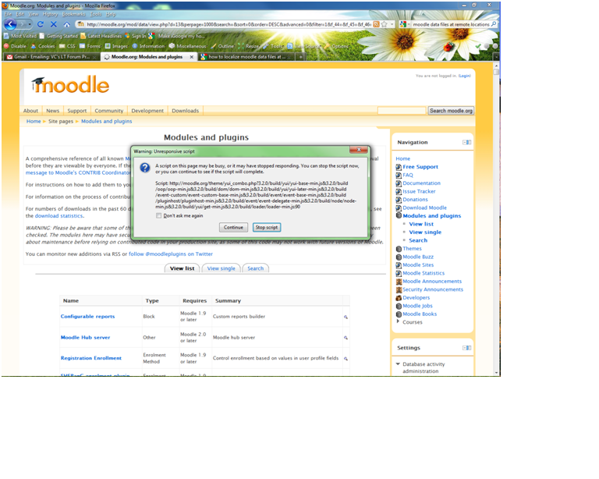Click the page's vertical scrollbar thumb
Image resolution: width=599 pixels, height=479 pixels.
click(x=496, y=72)
